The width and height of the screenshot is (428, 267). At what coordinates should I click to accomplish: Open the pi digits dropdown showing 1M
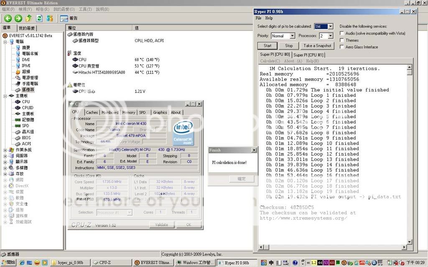coord(330,26)
